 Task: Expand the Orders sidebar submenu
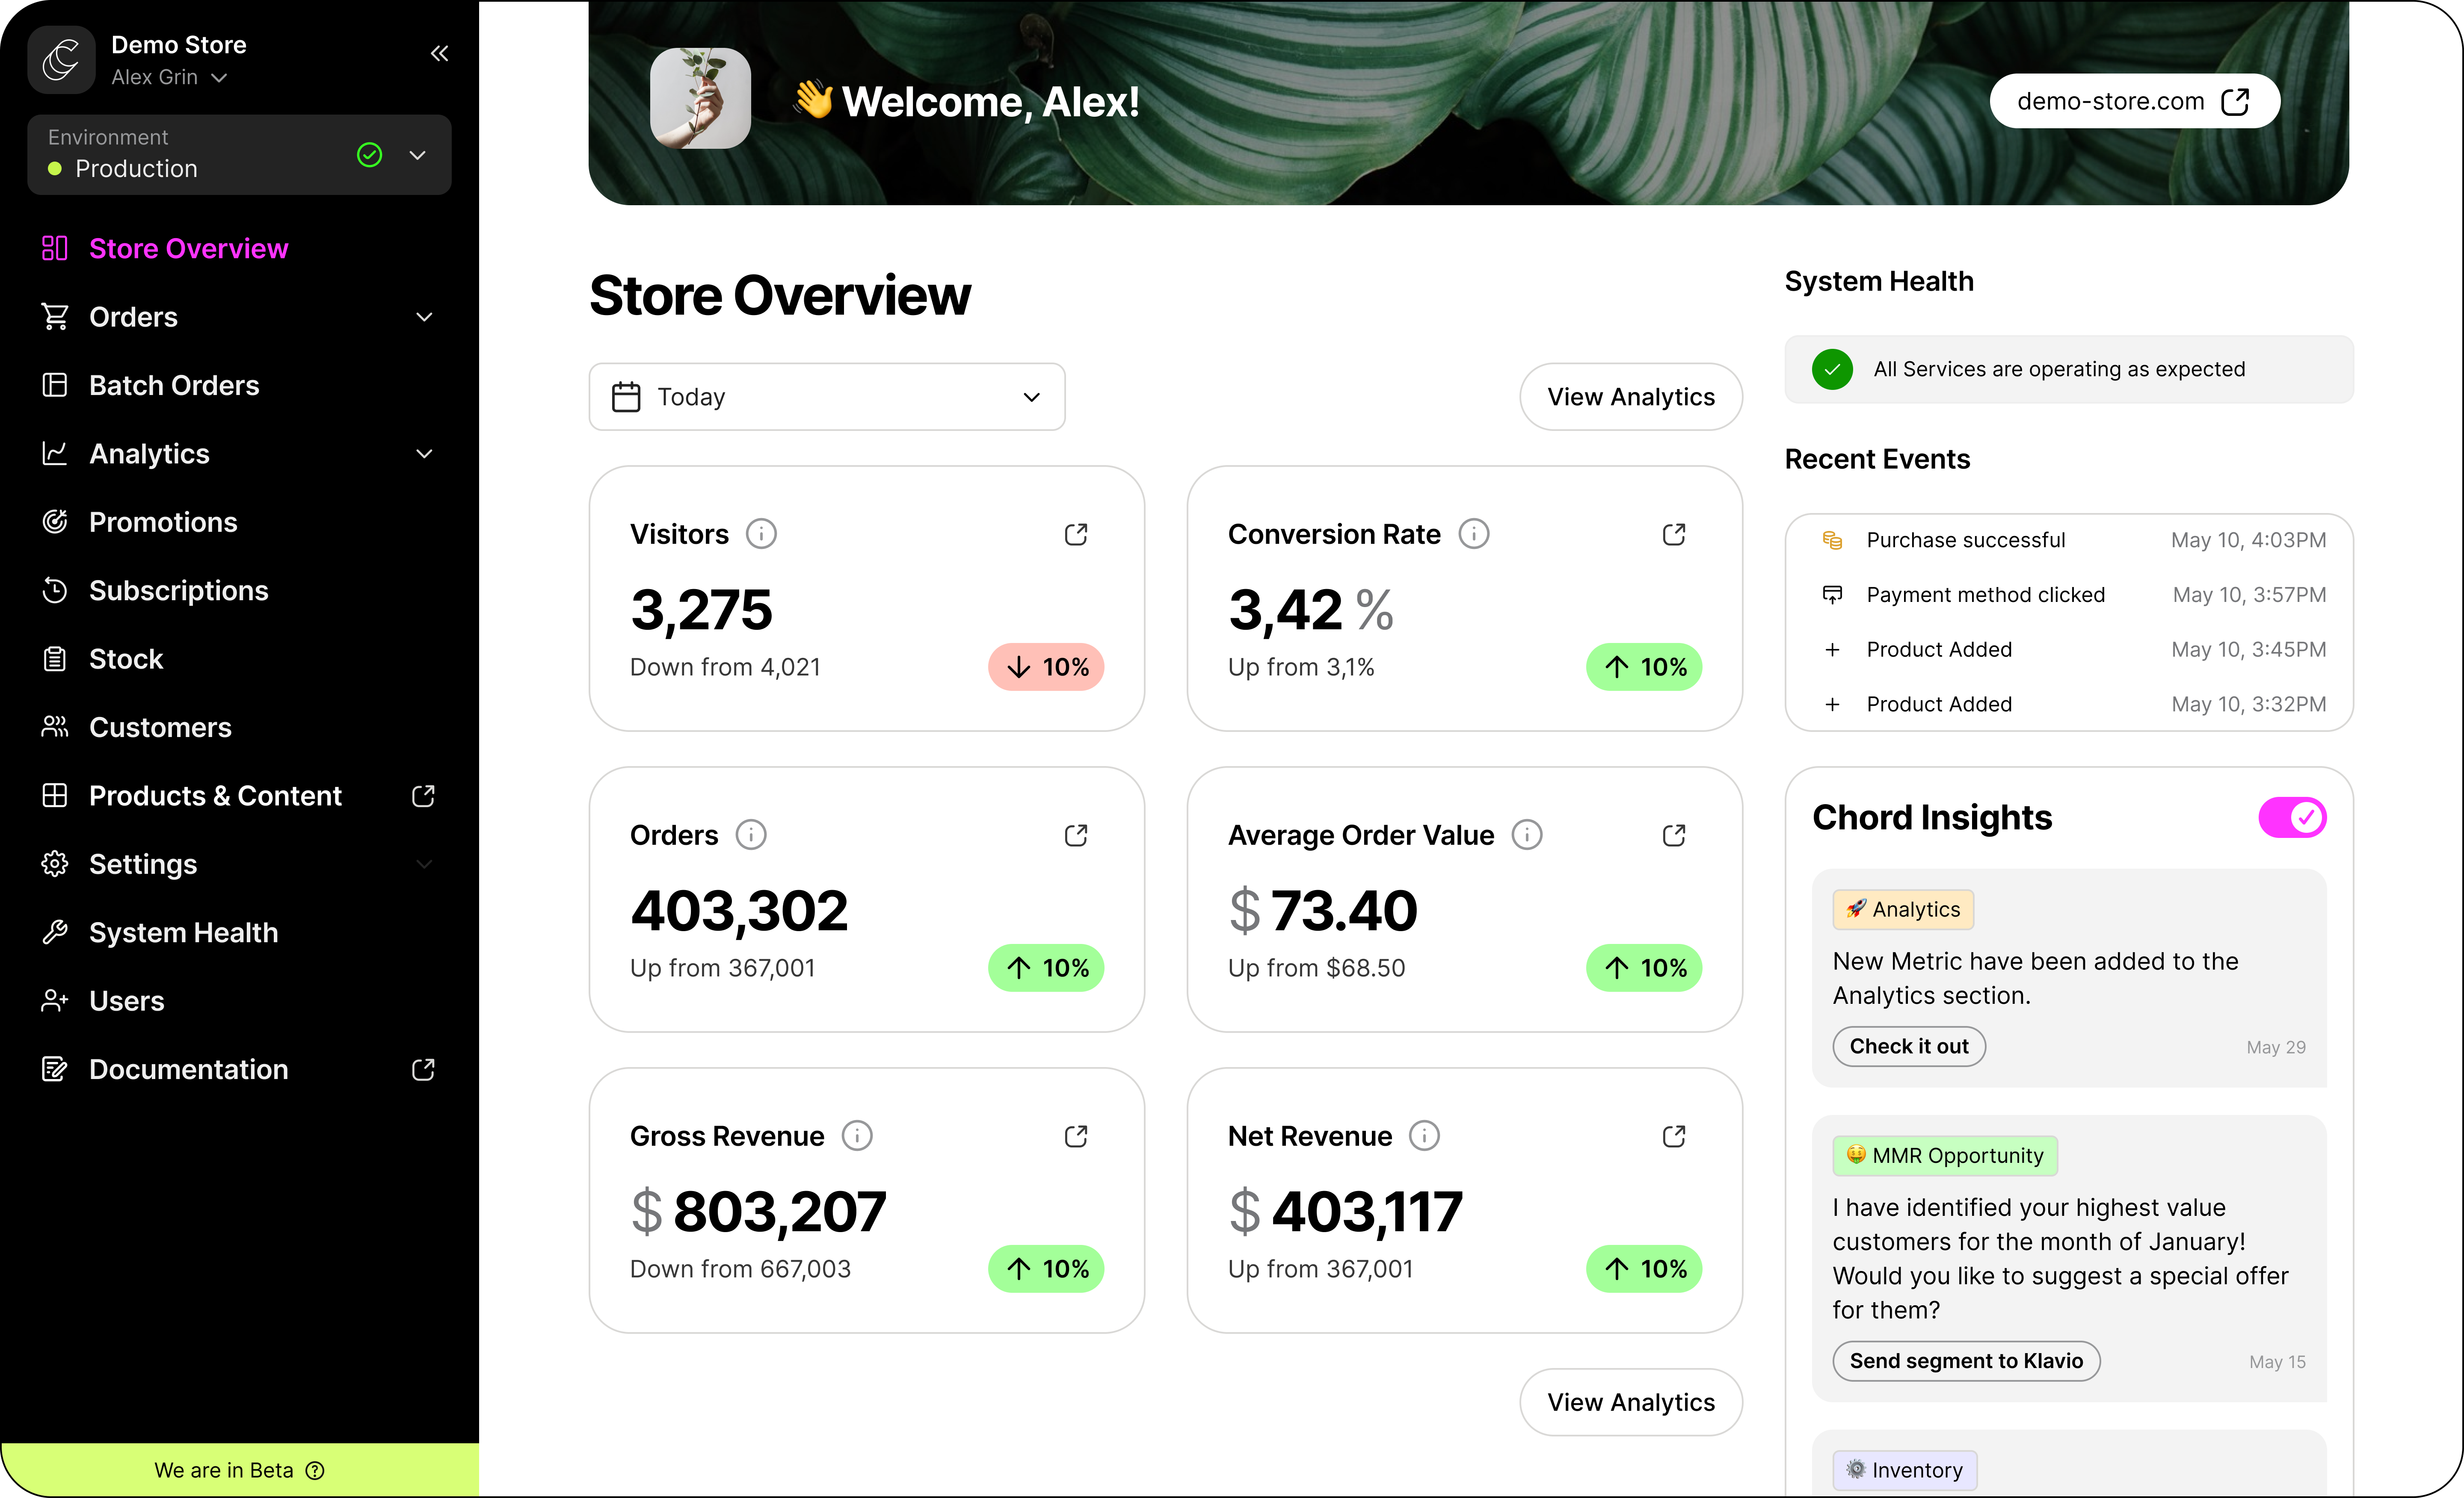(x=424, y=317)
